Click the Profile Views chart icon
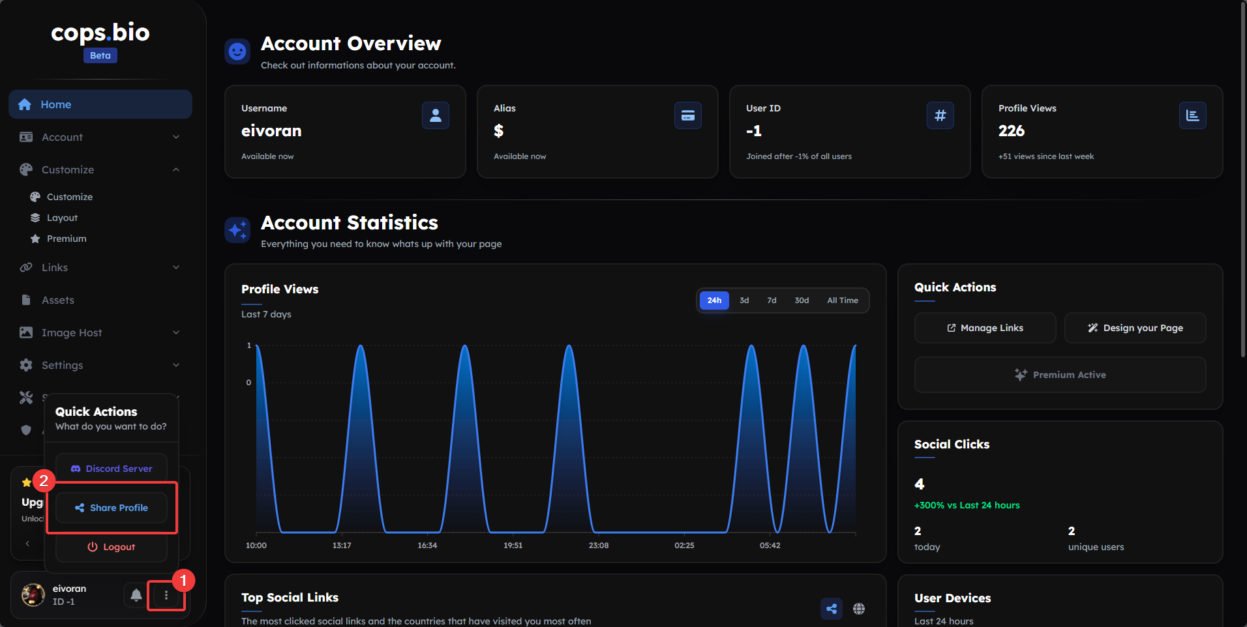 click(x=1192, y=115)
